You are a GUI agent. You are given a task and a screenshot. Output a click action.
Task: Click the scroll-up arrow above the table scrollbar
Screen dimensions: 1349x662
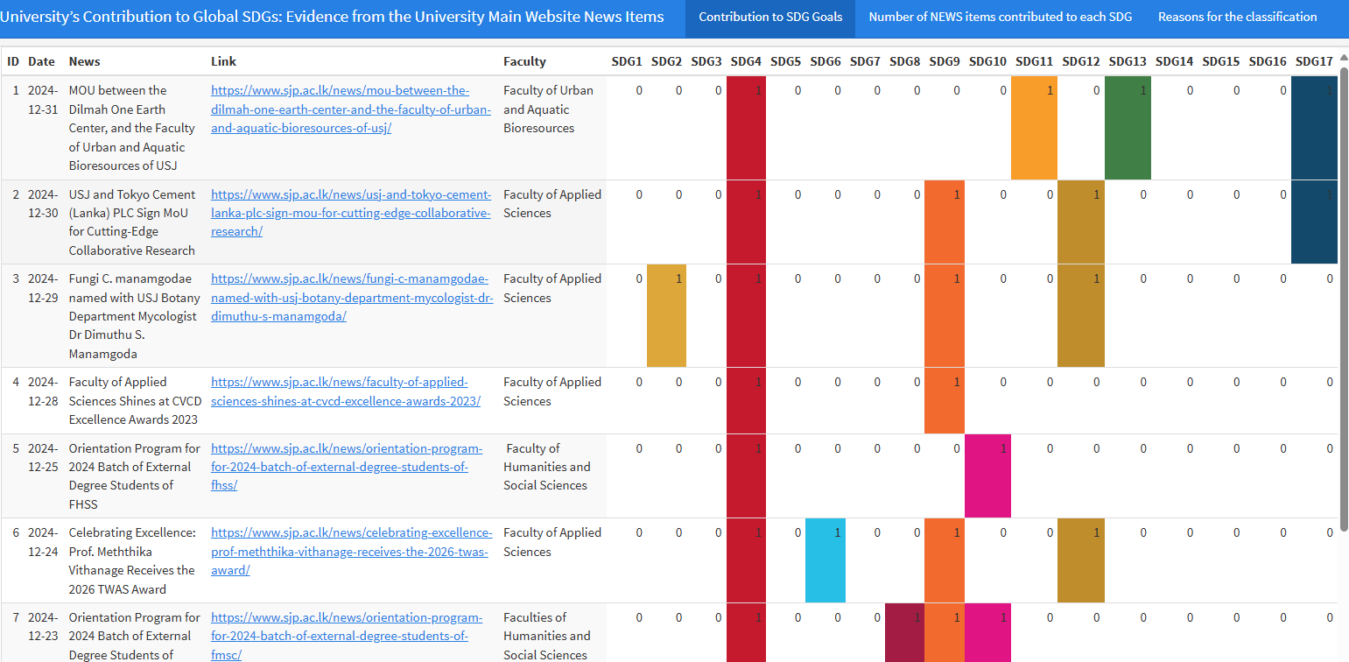(1343, 54)
